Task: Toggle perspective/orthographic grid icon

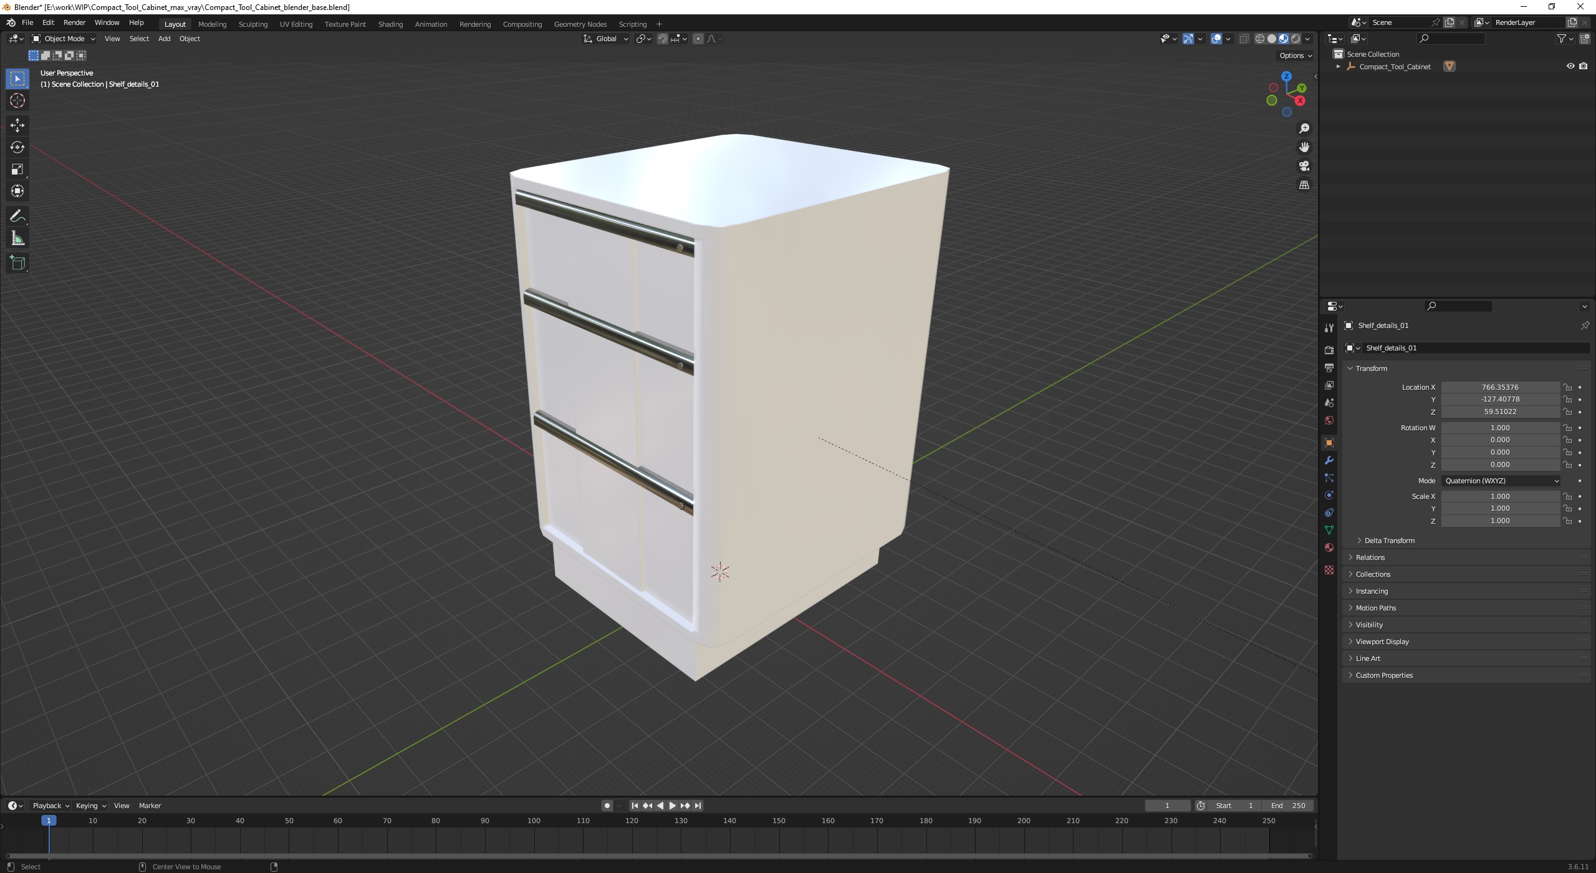Action: coord(1304,185)
